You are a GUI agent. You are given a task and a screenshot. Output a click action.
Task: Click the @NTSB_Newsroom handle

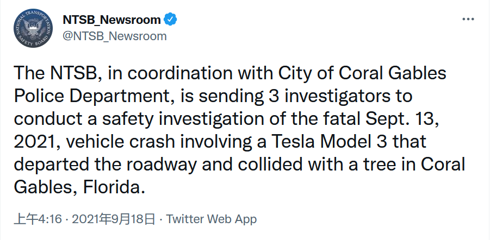[x=115, y=36]
